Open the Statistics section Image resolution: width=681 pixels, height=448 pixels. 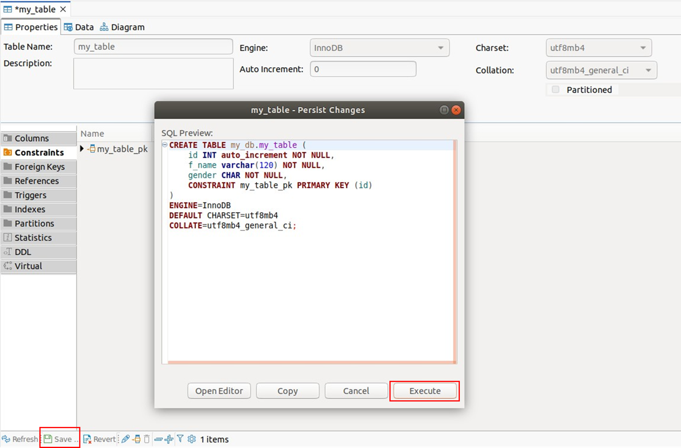[x=39, y=238]
